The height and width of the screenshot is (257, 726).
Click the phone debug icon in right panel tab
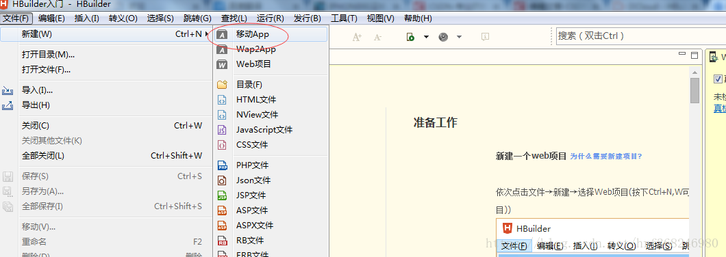[713, 57]
